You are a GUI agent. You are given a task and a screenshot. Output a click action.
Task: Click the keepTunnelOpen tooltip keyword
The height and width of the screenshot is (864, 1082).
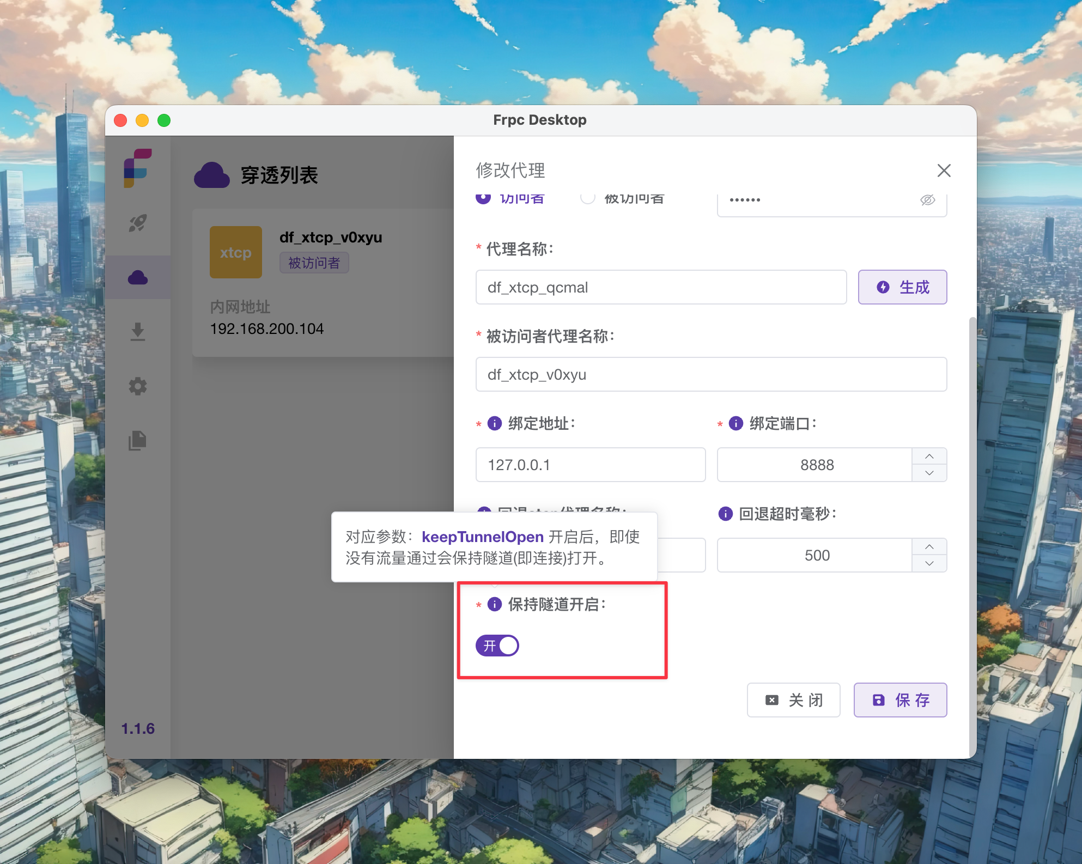point(483,537)
